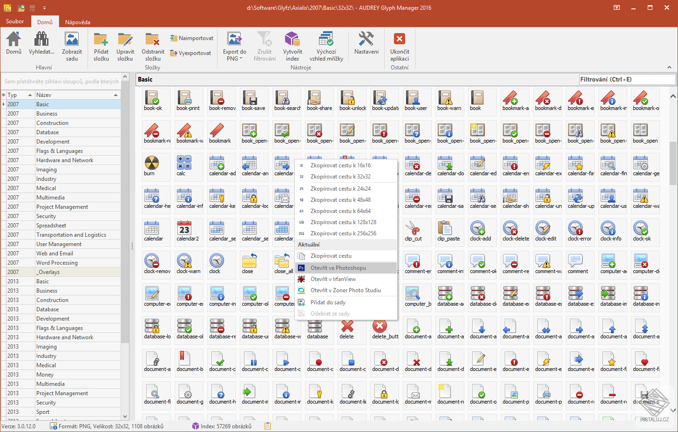Open the Vyhledat binoculars search tool

point(41,40)
